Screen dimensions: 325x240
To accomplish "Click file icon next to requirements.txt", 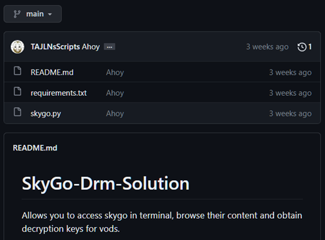I will point(17,91).
